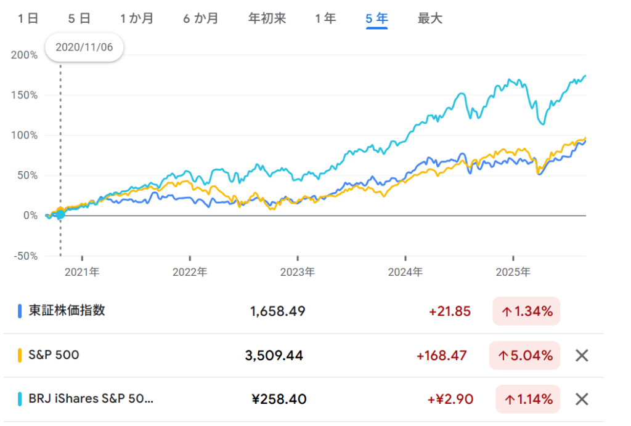Open the 東証株価指数 row
Screen dimensions: 631x426
click(67, 311)
